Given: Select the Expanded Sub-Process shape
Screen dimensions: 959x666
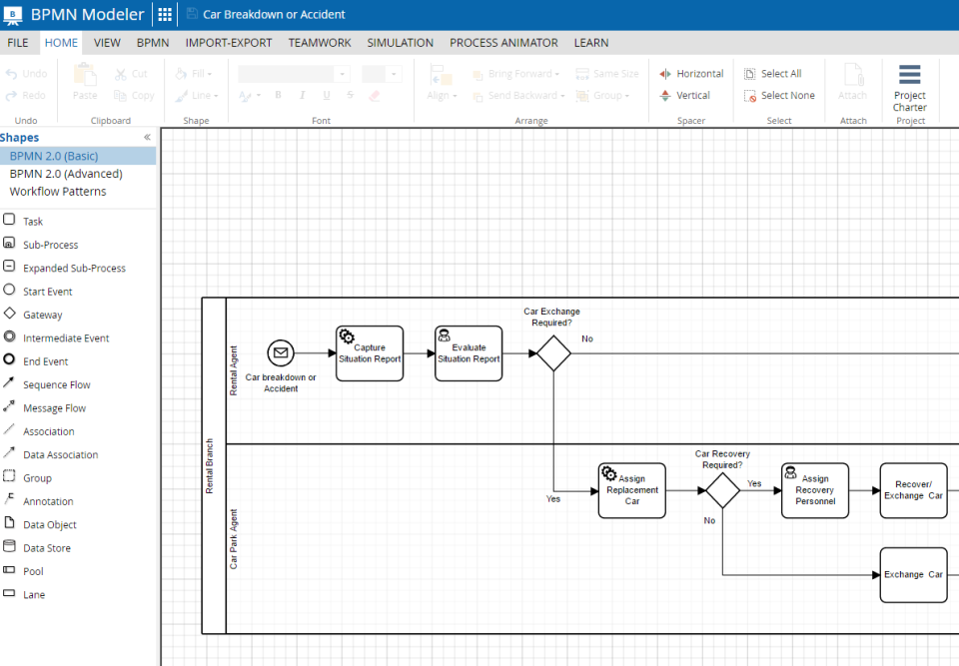Looking at the screenshot, I should pos(64,268).
